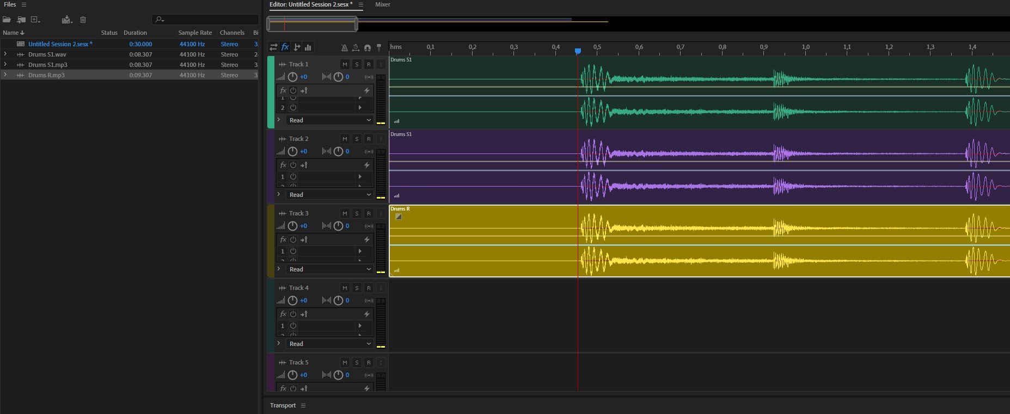Click the pre-render lightning icon on Track 1
1010x414 pixels.
tap(367, 90)
